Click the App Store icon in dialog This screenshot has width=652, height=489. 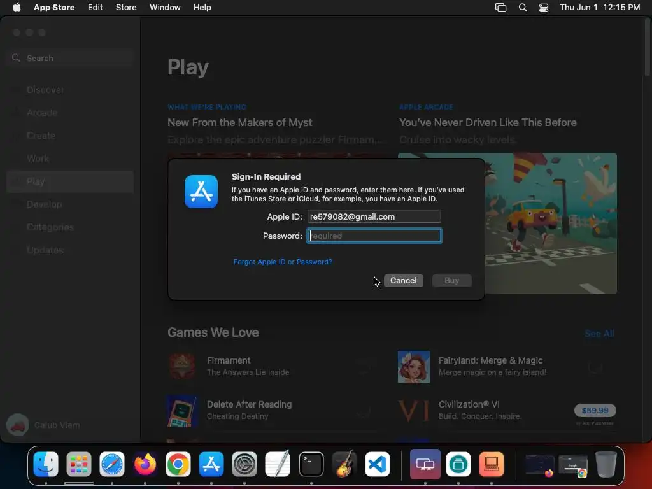click(x=201, y=192)
